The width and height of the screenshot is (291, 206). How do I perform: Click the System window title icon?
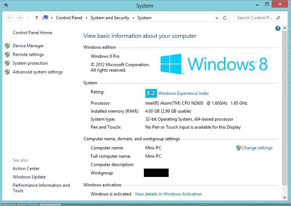click(6, 5)
